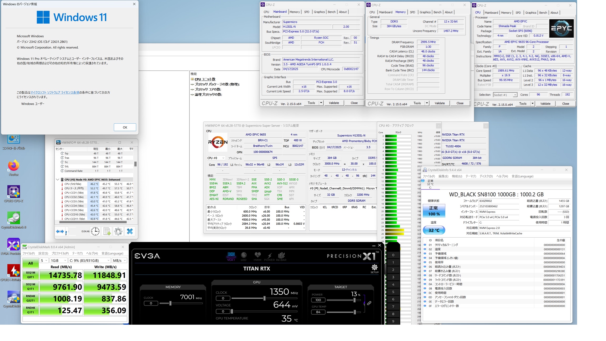Switch to the SPD tab in CPU-Z Mainboard window
Viewport: 606px width, 341px height.
[x=306, y=12]
